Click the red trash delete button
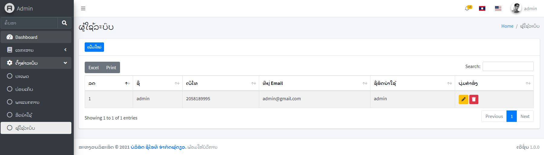 coord(474,99)
